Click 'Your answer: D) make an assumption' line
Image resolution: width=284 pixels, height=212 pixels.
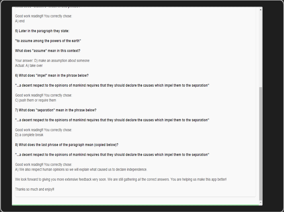click(x=52, y=61)
